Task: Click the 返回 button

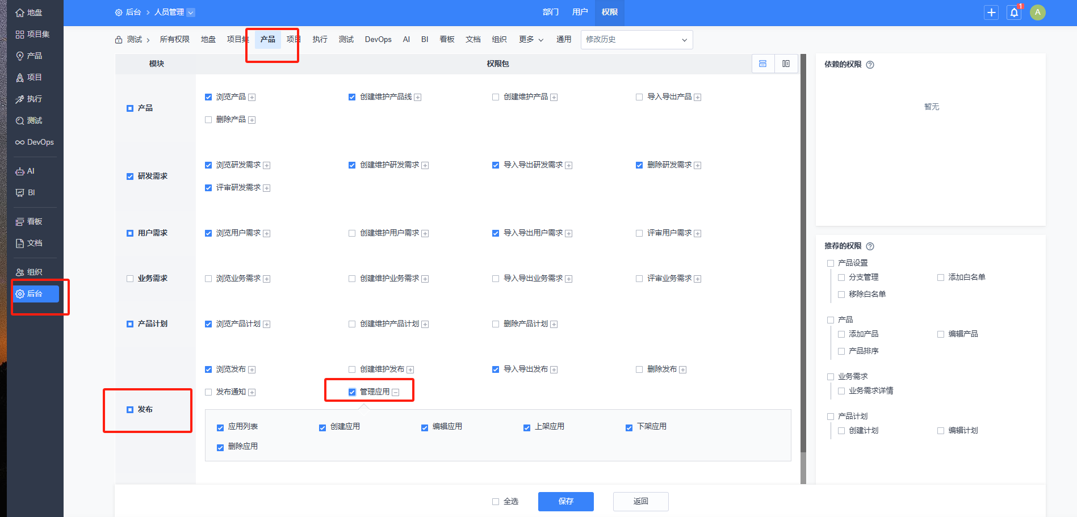Action: tap(641, 502)
